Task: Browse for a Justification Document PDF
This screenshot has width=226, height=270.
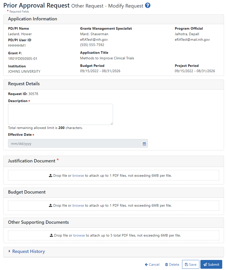Action: tap(78, 175)
